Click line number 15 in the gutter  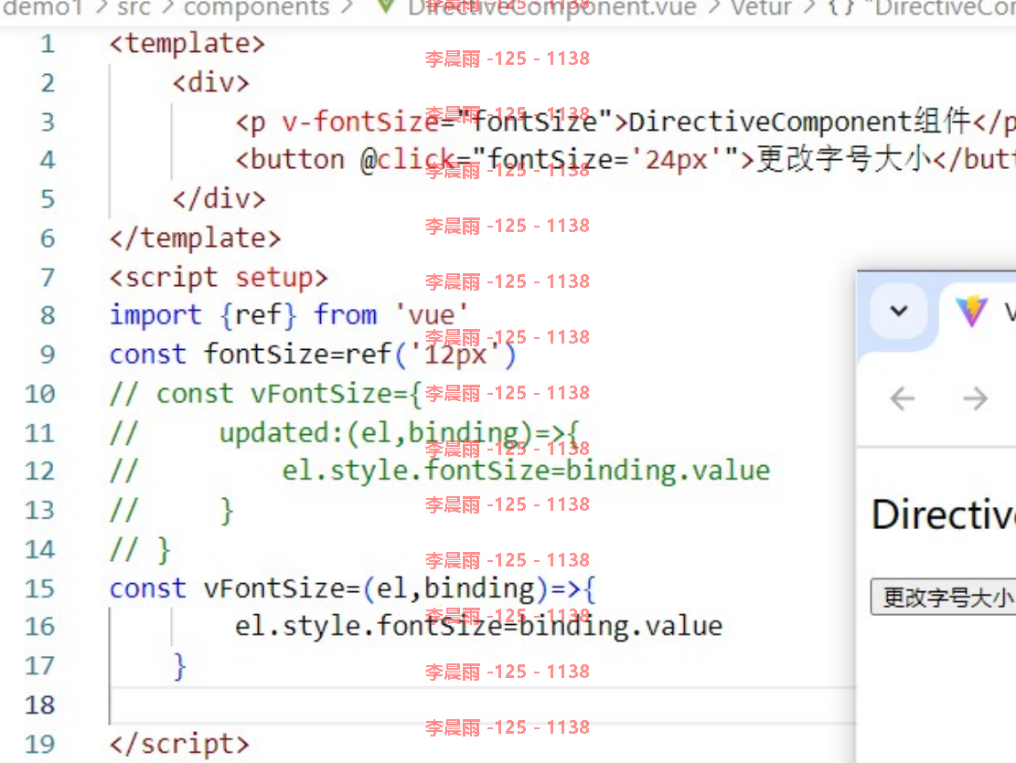coord(39,588)
